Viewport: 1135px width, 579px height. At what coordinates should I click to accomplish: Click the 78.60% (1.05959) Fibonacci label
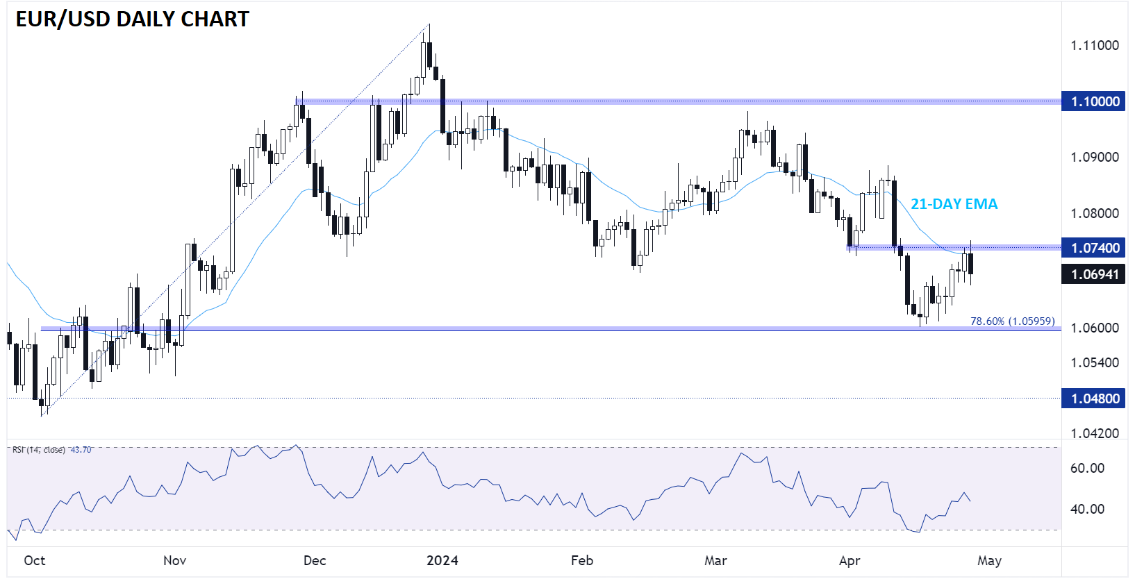(1012, 321)
